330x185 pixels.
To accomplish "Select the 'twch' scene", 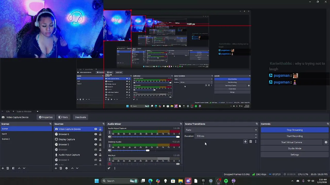I will click(26, 134).
